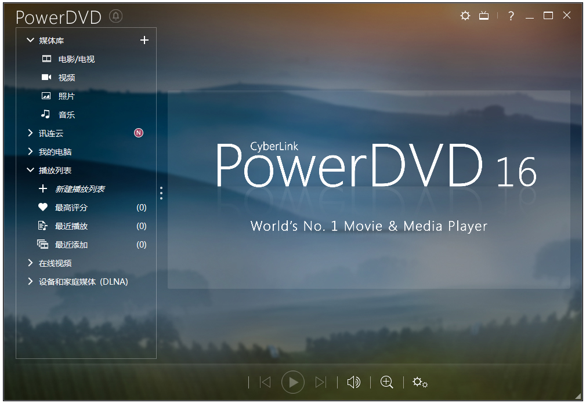Collapse the 媒体库 section
The height and width of the screenshot is (403, 586).
(30, 41)
